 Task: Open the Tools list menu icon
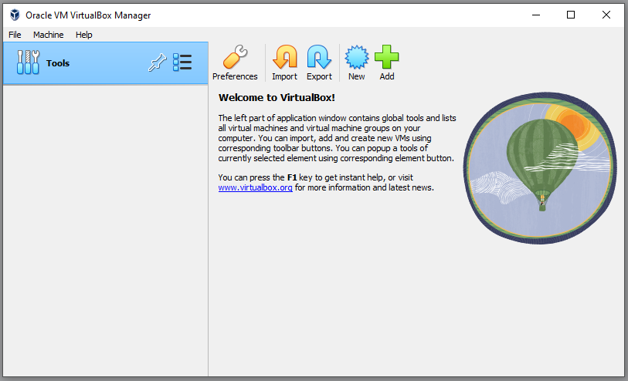(x=182, y=63)
